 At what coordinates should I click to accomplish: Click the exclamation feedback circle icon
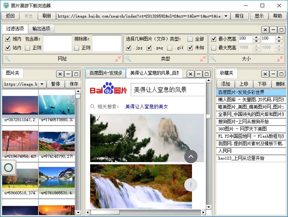click(x=191, y=185)
